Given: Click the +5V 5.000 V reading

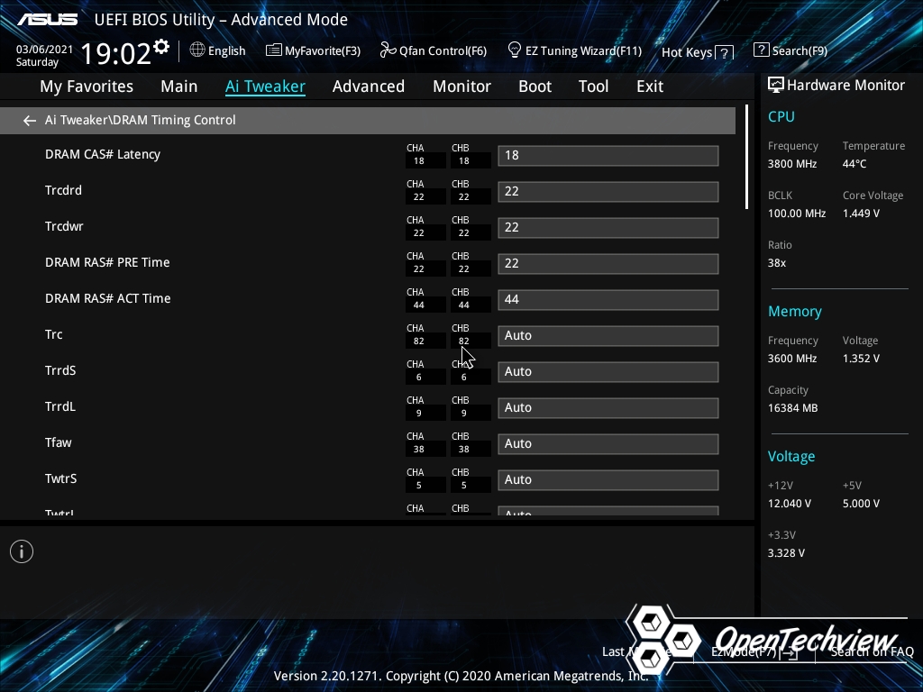Looking at the screenshot, I should click(x=861, y=504).
